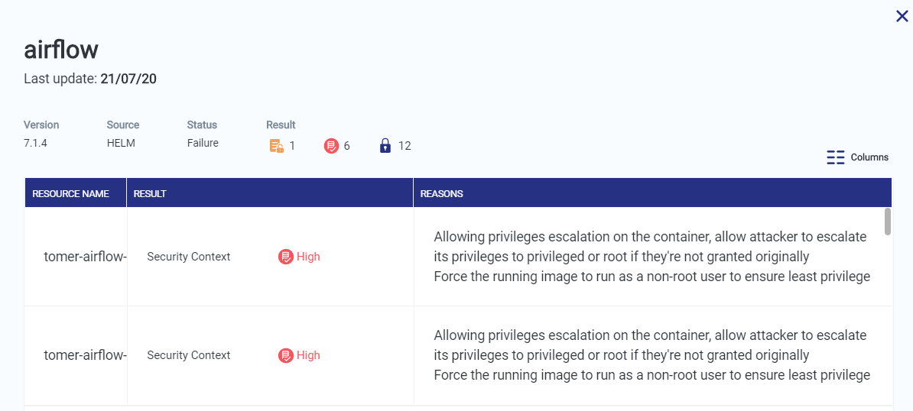Click second row reasons text
913x411 pixels.
tap(651, 355)
